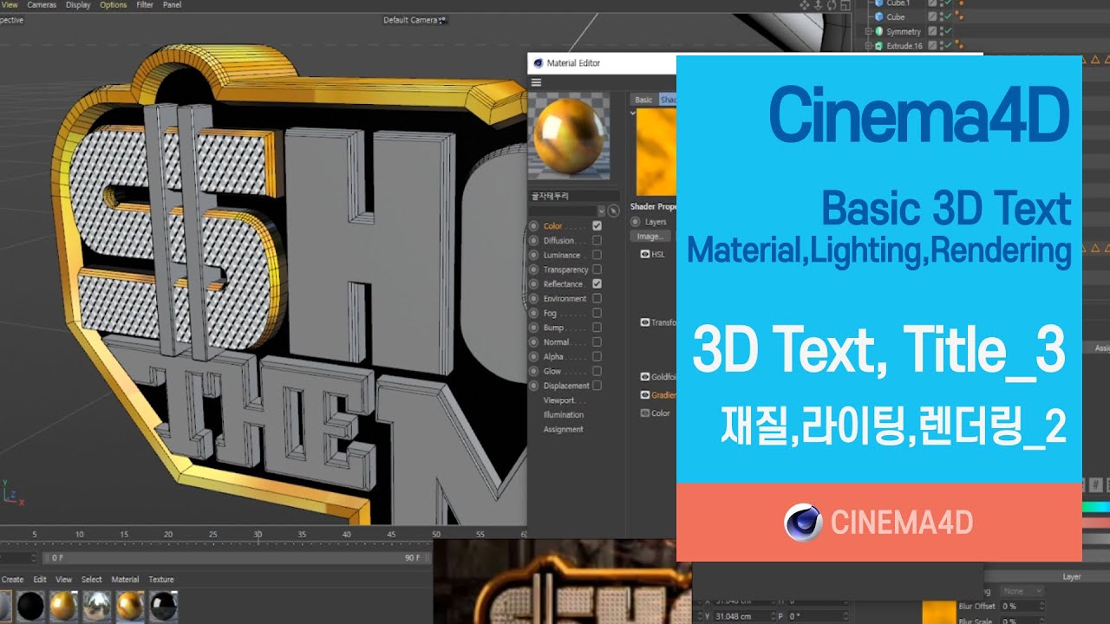Expand the Extrude.16 object tree
Screen dimensions: 1110x624
[x=868, y=46]
